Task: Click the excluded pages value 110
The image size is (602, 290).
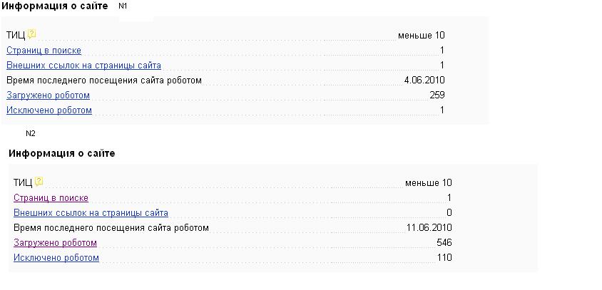Action: pos(444,258)
